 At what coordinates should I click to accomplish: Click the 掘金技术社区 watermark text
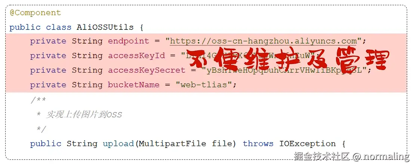322,156
